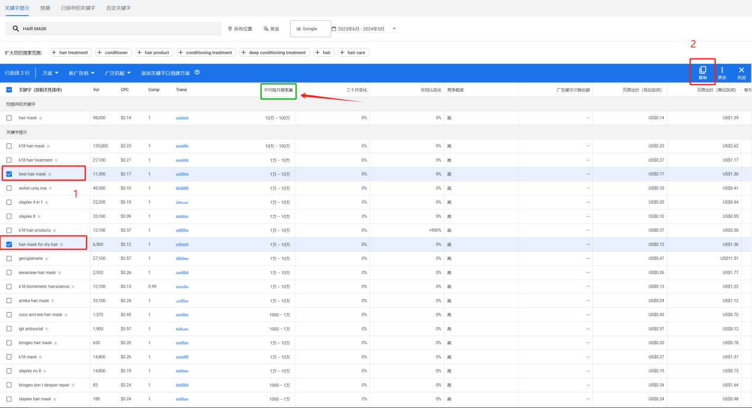Open the 更多 three-dot menu icon
Screen dimensions: 752x408
[722, 70]
